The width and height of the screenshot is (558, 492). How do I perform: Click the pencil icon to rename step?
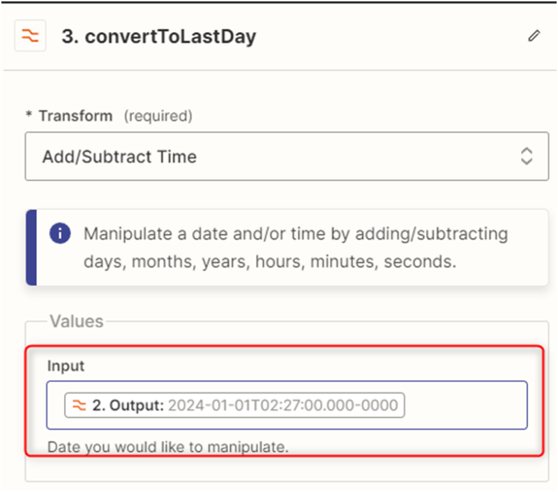(534, 36)
